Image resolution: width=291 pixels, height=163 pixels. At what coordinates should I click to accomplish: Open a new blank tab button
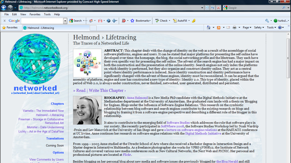click(x=93, y=28)
